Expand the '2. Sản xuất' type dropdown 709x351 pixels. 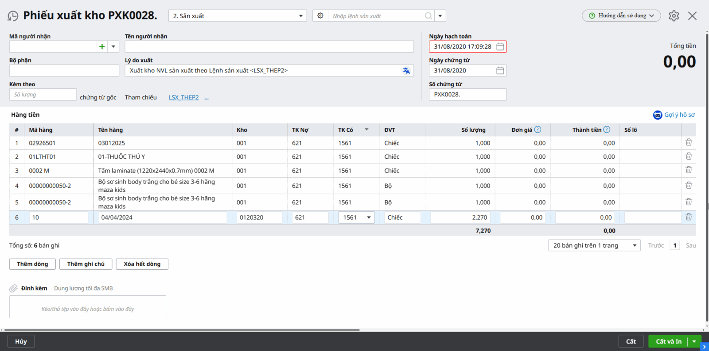click(300, 16)
